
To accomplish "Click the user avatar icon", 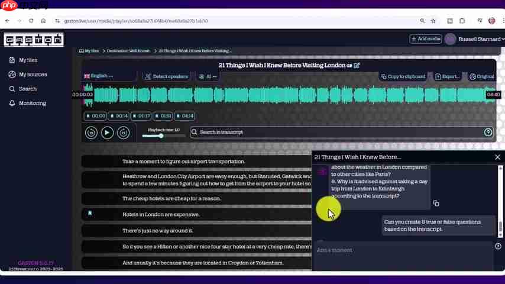I will (x=450, y=39).
